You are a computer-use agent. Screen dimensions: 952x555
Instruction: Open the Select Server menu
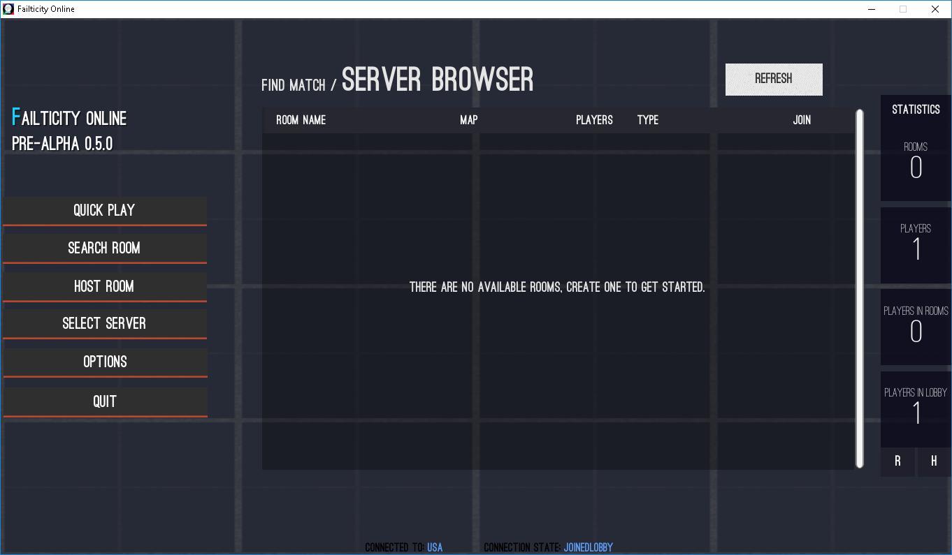click(x=104, y=324)
